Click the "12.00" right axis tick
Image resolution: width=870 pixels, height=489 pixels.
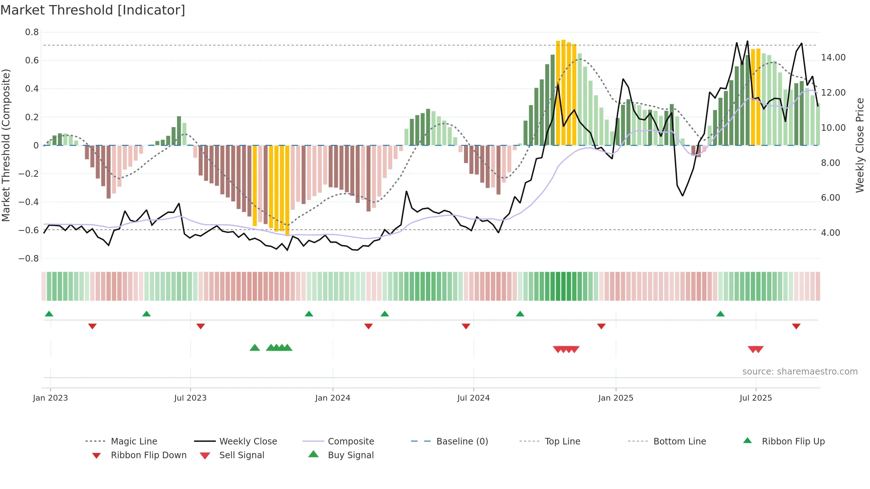(833, 93)
